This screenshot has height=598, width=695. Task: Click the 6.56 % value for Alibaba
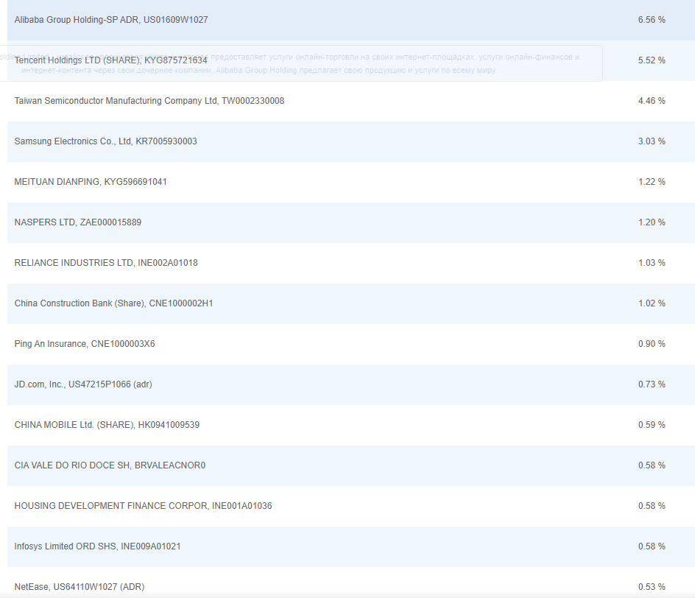(x=652, y=20)
